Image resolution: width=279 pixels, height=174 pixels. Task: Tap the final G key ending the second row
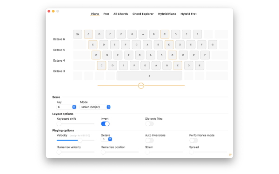(x=213, y=45)
